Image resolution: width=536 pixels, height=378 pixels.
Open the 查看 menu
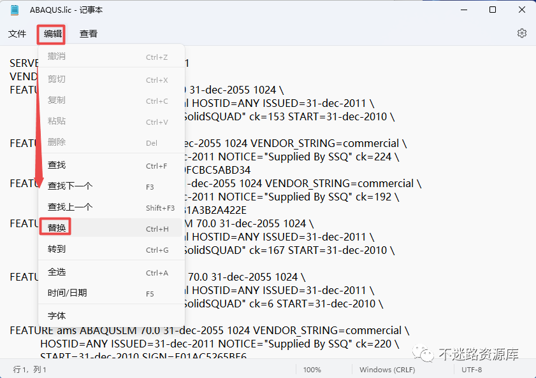pos(89,34)
